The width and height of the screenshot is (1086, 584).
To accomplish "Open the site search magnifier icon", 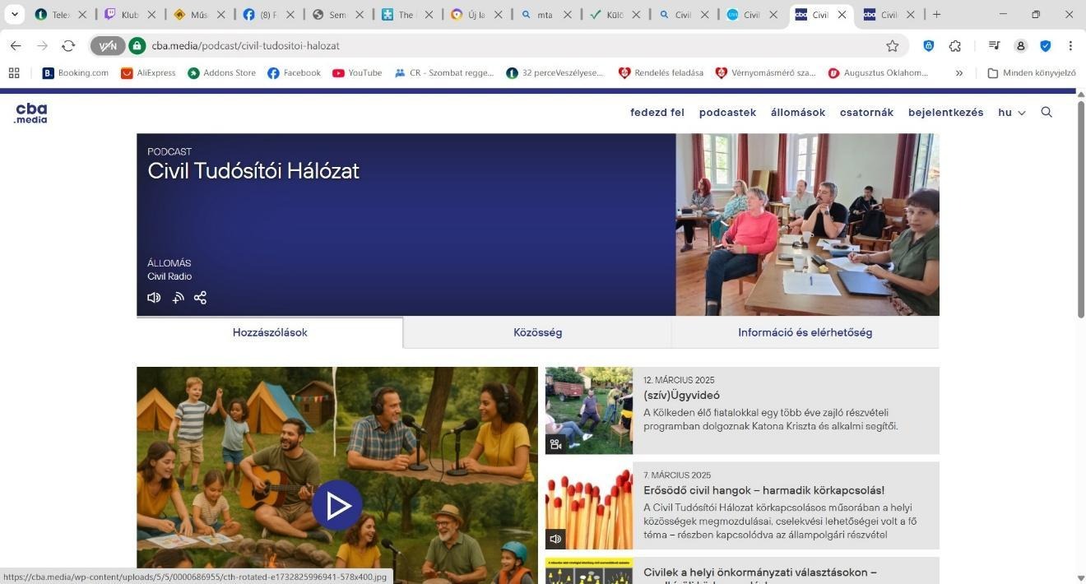I will 1047,113.
